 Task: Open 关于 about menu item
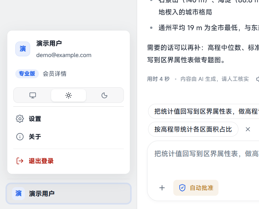pos(68,137)
